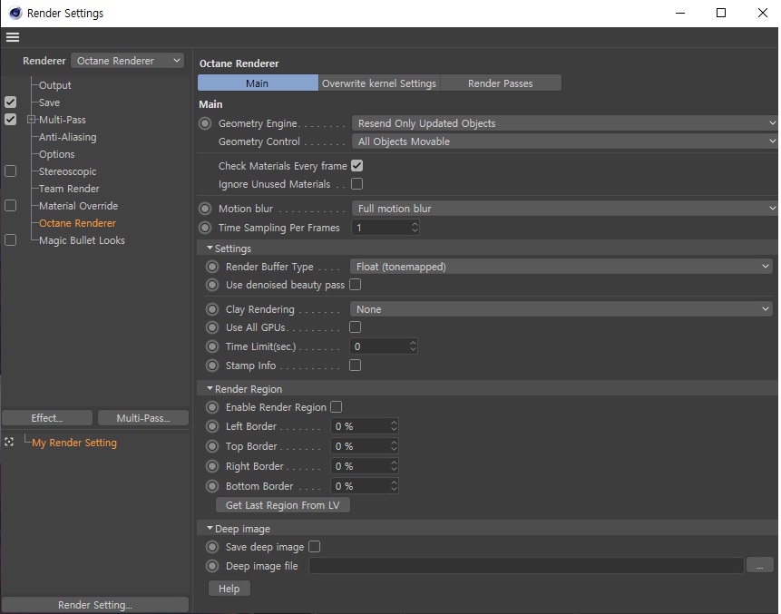Open the Geometry Engine dropdown

click(x=565, y=123)
